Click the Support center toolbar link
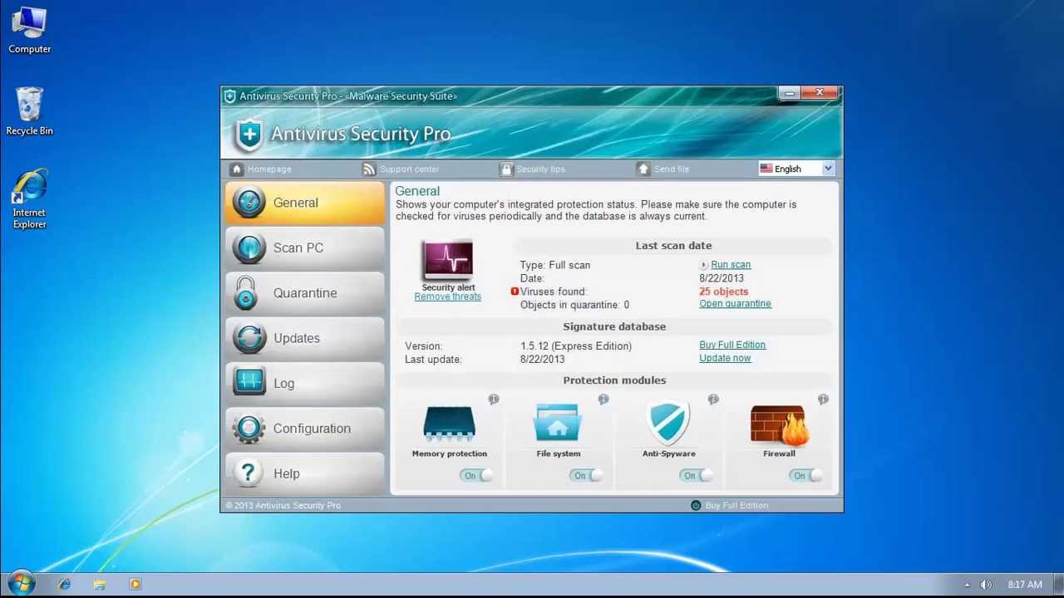This screenshot has height=598, width=1064. pyautogui.click(x=409, y=169)
